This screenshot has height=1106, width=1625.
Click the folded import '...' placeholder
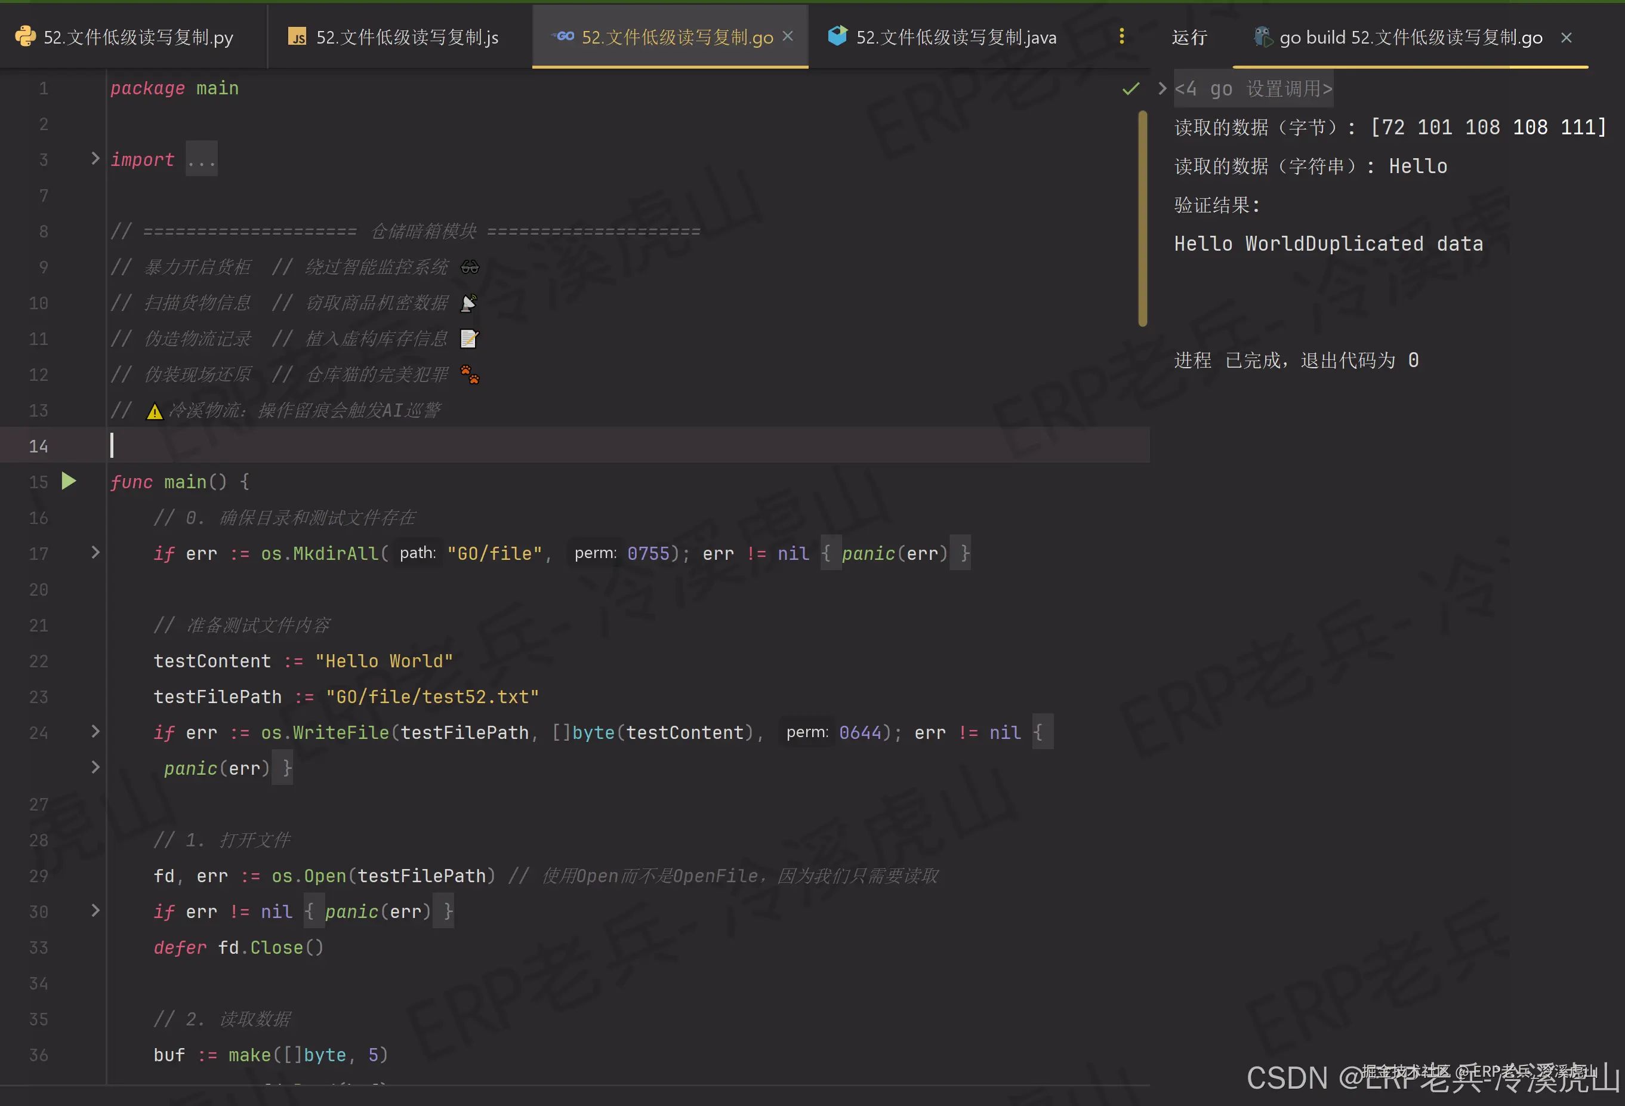tap(201, 160)
